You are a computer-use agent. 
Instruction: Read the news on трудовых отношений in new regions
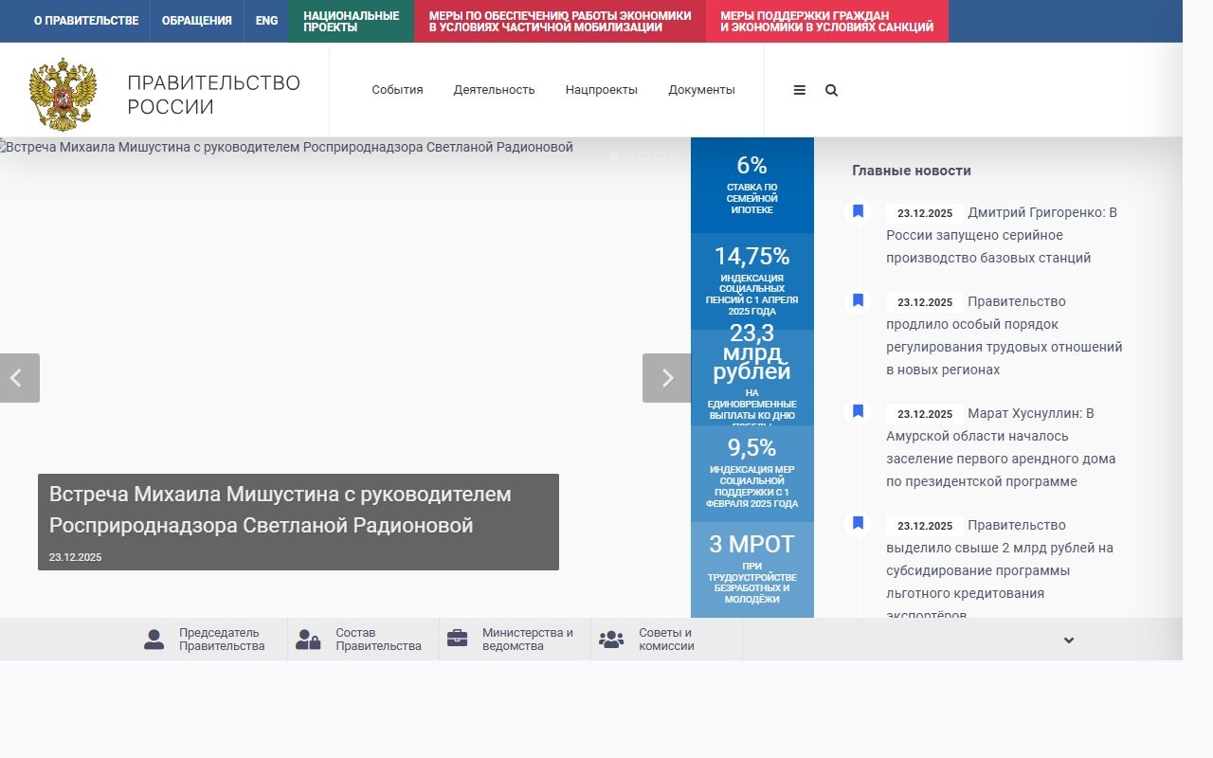1005,335
